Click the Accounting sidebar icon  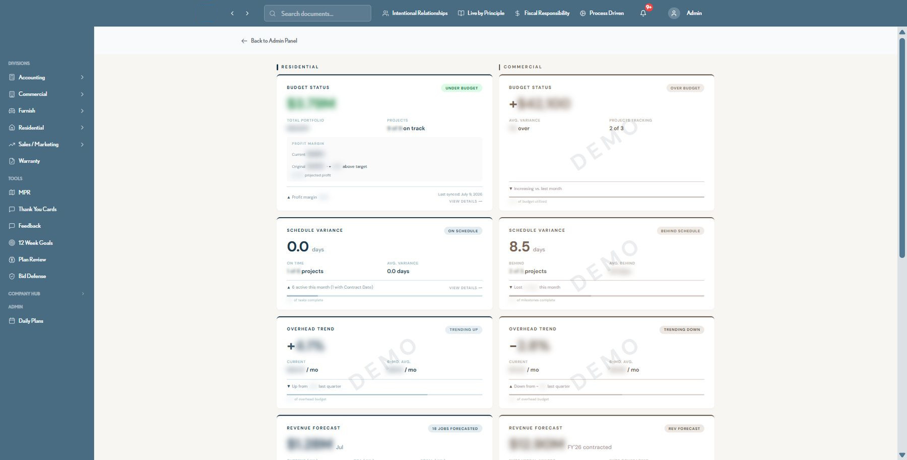point(12,78)
